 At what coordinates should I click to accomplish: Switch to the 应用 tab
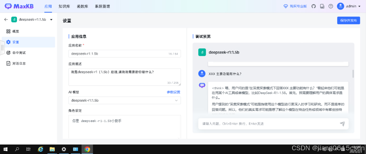(48, 6)
